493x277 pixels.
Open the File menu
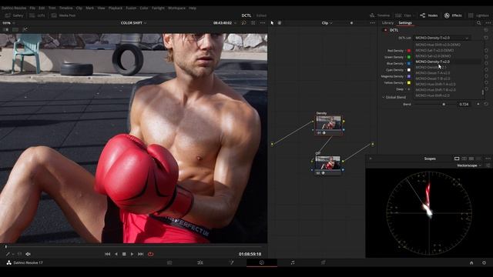32,8
